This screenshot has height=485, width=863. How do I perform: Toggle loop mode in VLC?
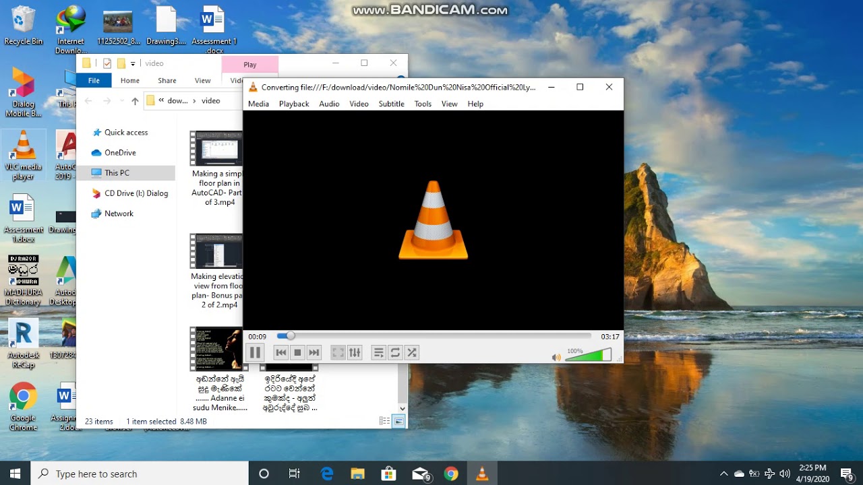point(395,352)
